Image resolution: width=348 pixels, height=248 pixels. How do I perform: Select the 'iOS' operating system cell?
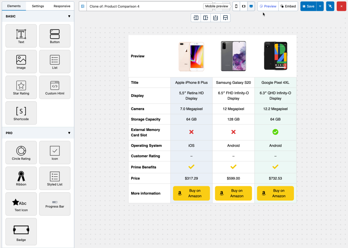pyautogui.click(x=191, y=146)
